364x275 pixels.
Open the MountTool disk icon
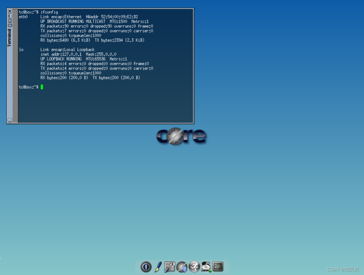(x=205, y=267)
